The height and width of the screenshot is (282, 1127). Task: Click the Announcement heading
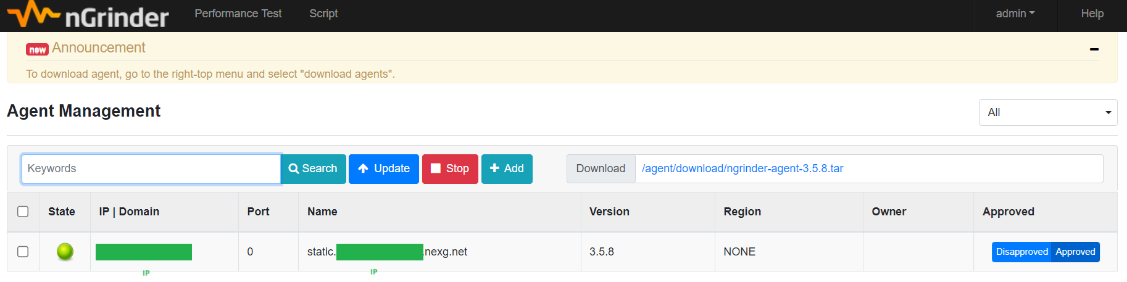coord(99,48)
